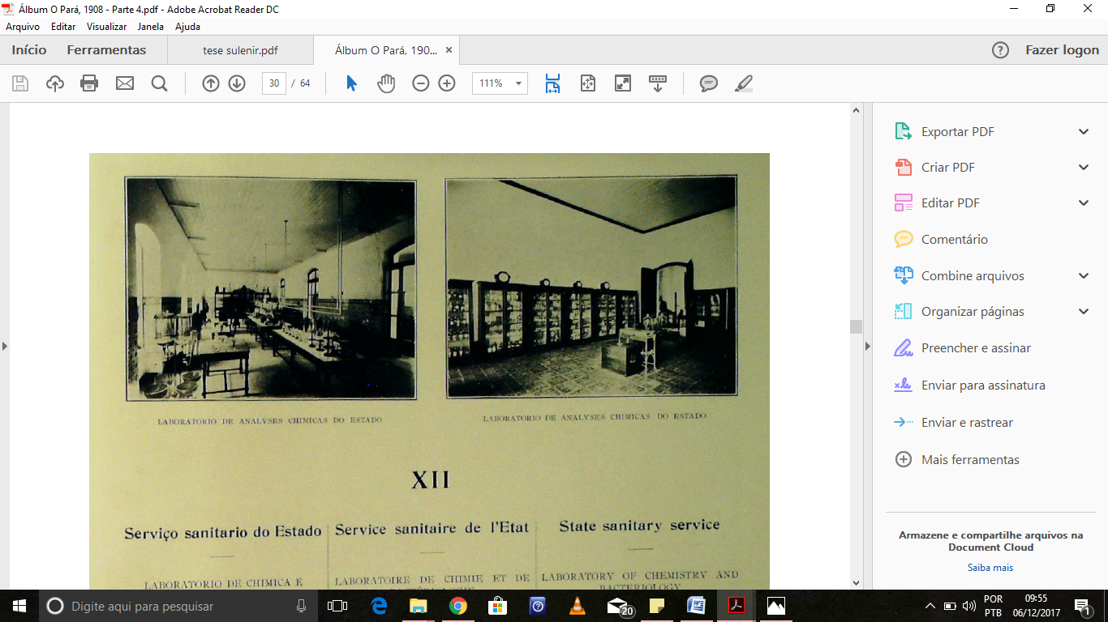Click the Fazer logon button
Image resolution: width=1108 pixels, height=622 pixels.
tap(1062, 50)
